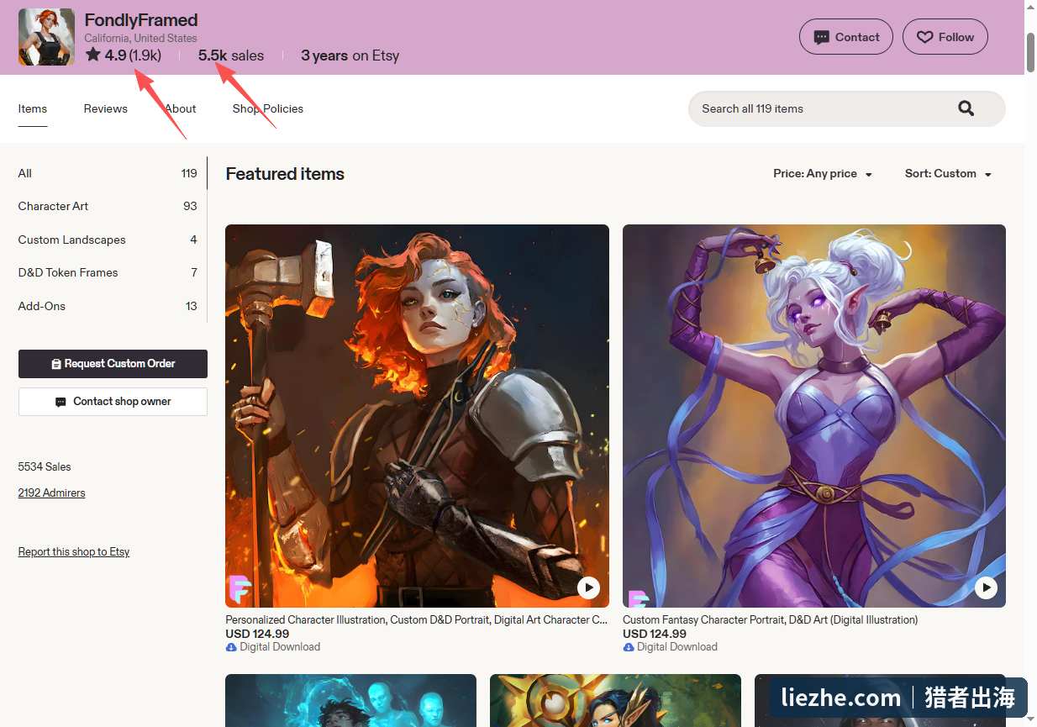Screen dimensions: 1037x727
Task: Click the chat icon in Contact button
Action: [821, 38]
